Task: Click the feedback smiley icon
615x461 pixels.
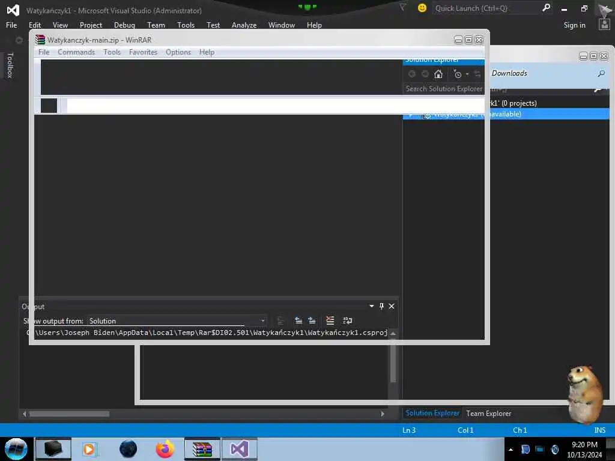Action: coord(422,8)
